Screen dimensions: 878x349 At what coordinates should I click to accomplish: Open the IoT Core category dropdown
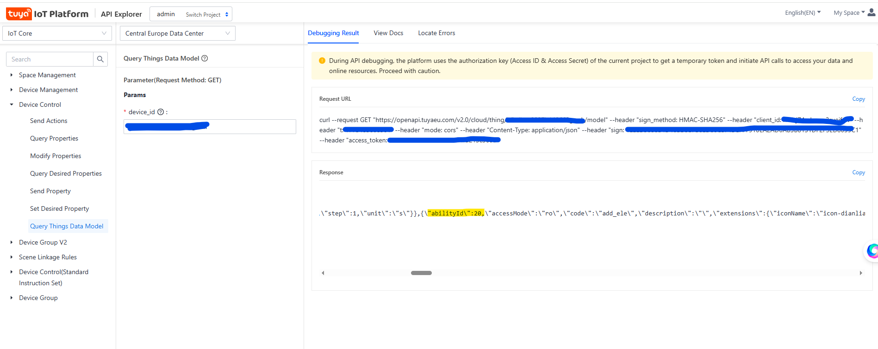(57, 33)
